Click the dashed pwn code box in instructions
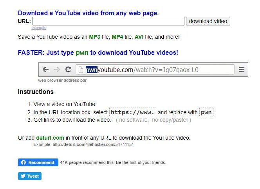 click(x=206, y=112)
